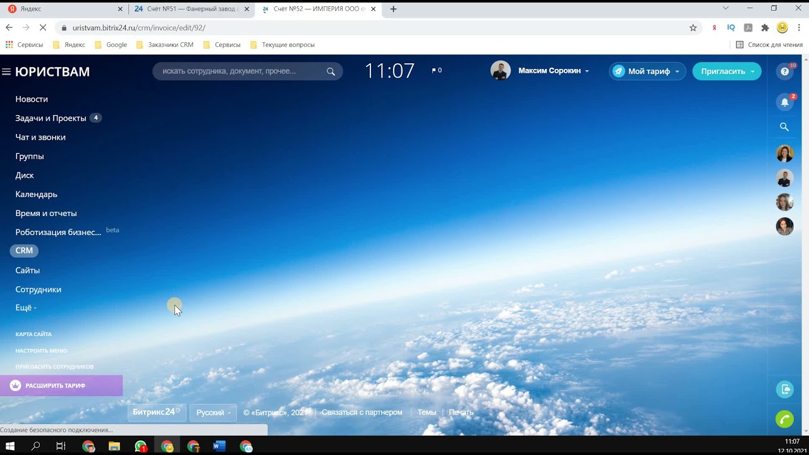Open Диск in the sidebar
The height and width of the screenshot is (455, 809).
[x=25, y=175]
